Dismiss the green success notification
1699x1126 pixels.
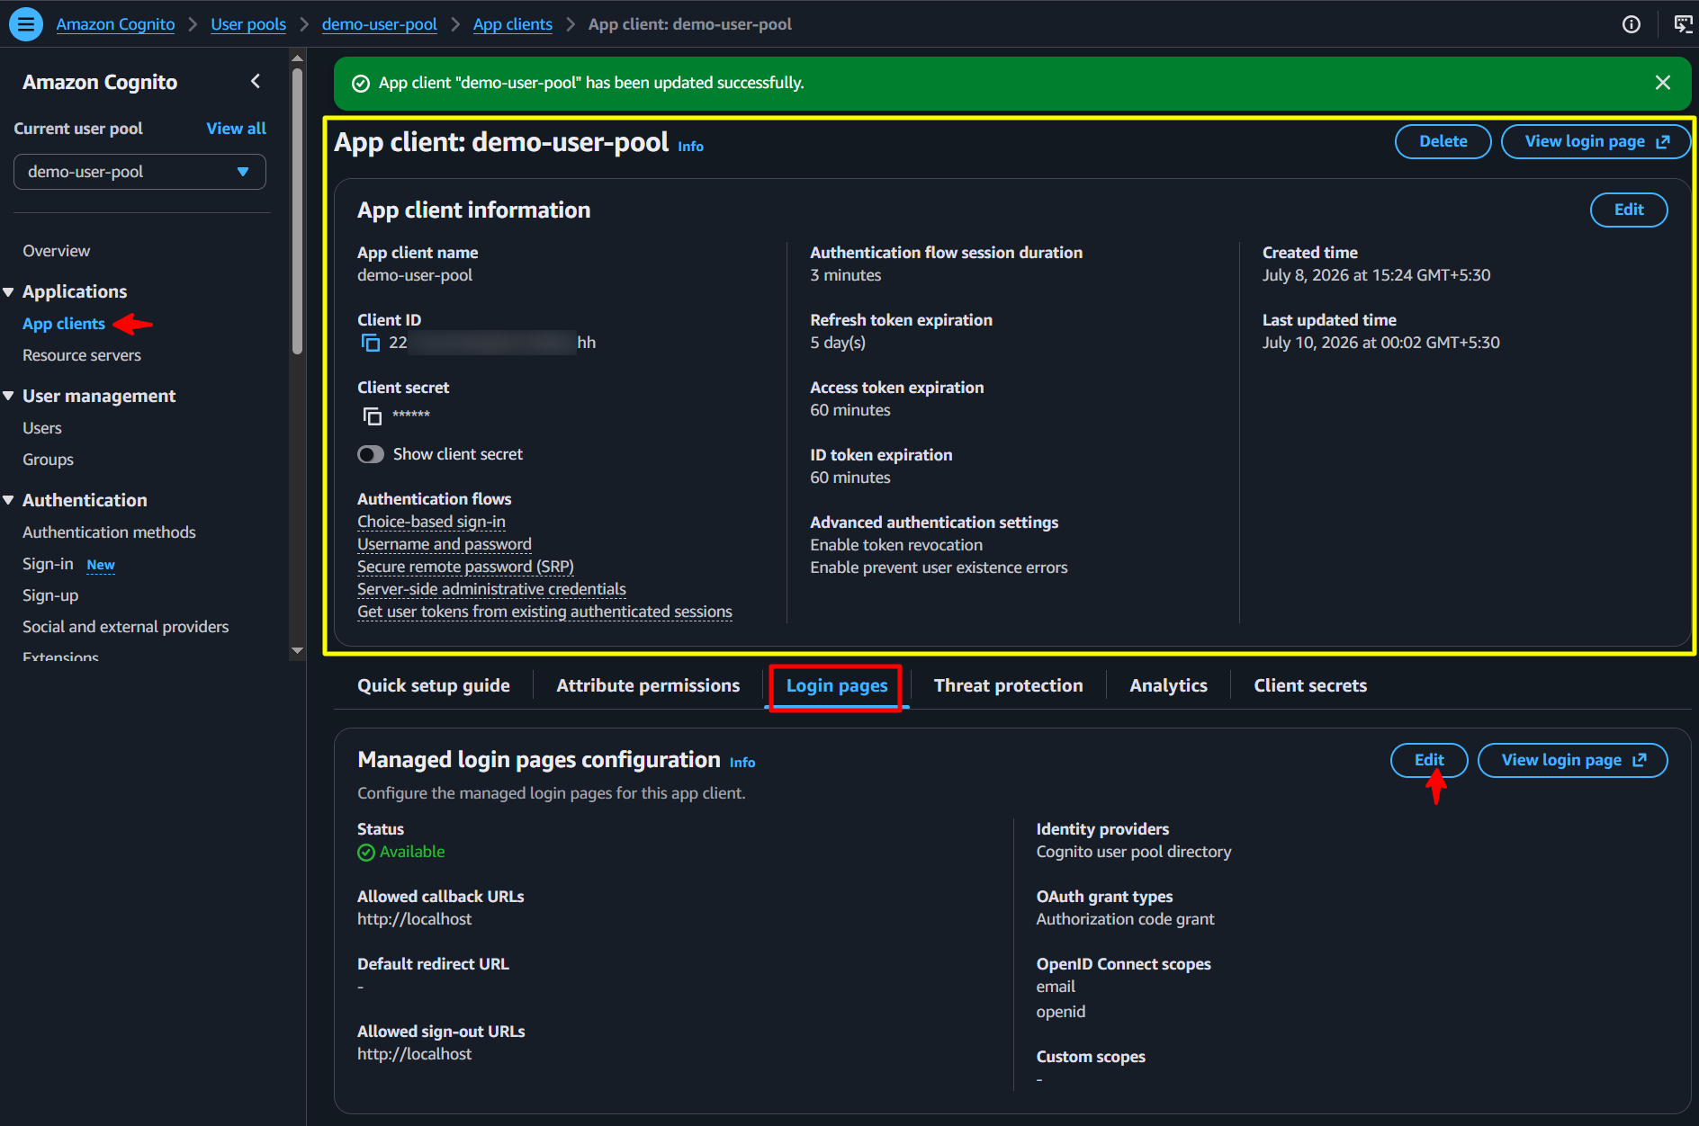1663,83
